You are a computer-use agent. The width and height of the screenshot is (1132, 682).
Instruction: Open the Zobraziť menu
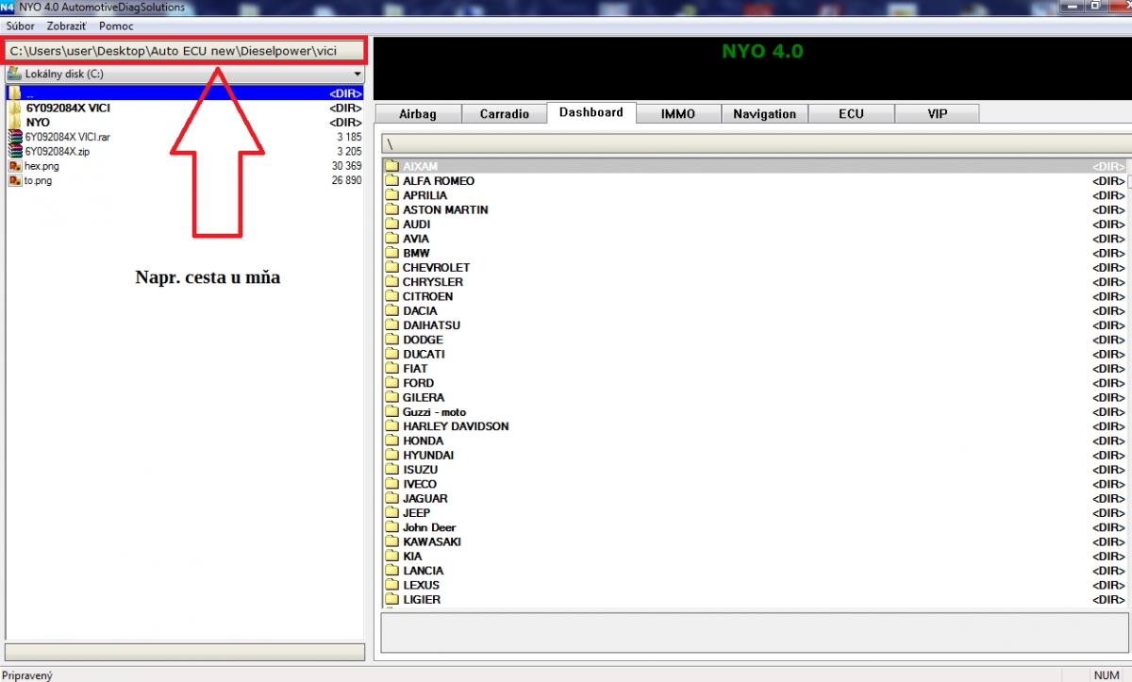(x=67, y=25)
